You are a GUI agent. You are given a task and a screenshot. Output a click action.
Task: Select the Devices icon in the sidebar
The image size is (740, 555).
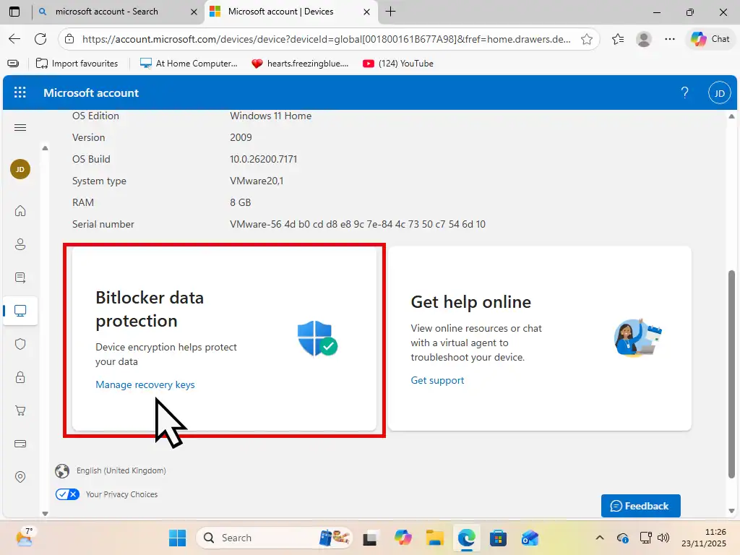(20, 311)
